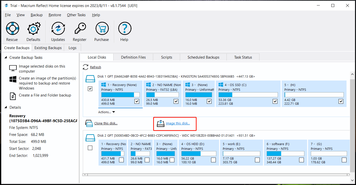Open the Backup menu
Screen dimensions: 356x185
(37, 15)
